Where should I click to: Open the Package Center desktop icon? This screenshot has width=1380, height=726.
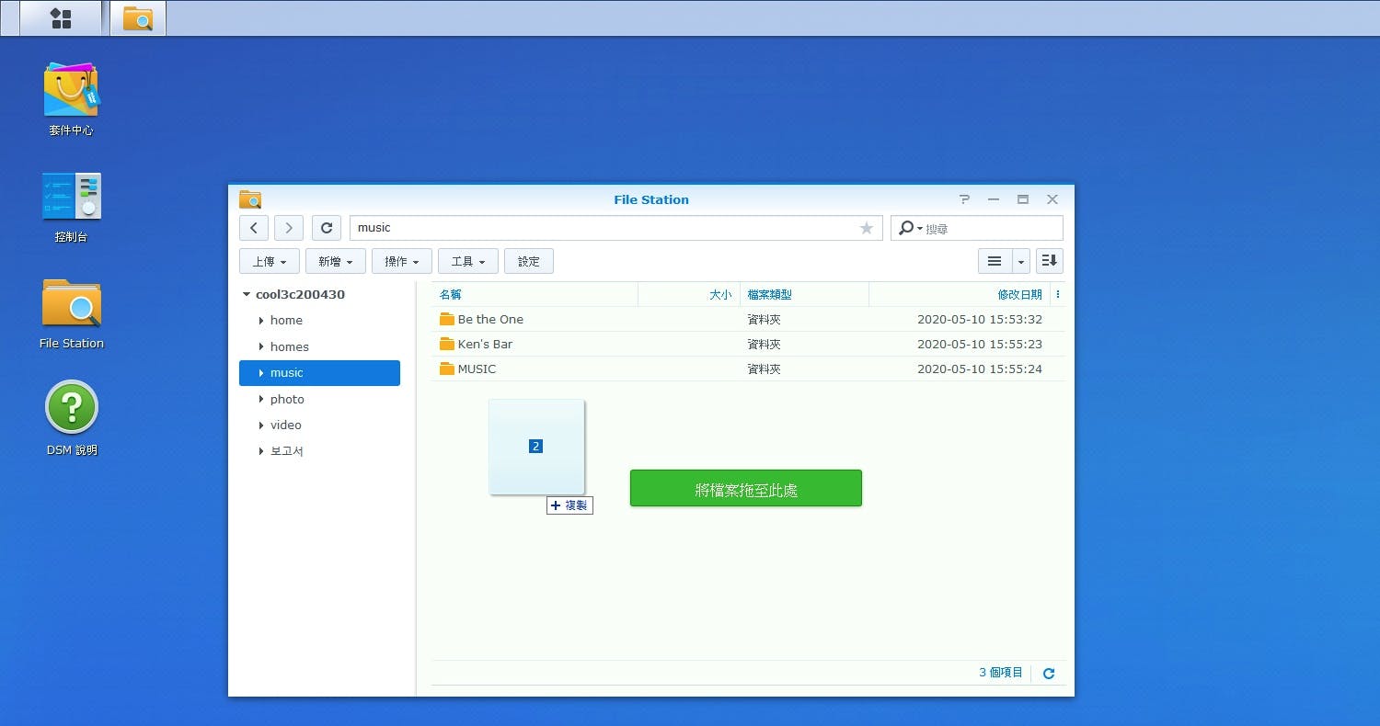[x=72, y=92]
